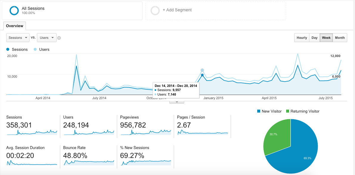
Task: Remove the Users comparison metric
Action: 59,38
